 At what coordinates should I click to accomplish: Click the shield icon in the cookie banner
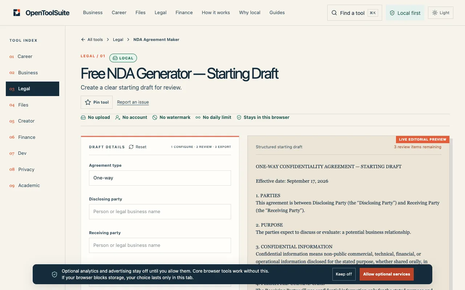pyautogui.click(x=54, y=274)
